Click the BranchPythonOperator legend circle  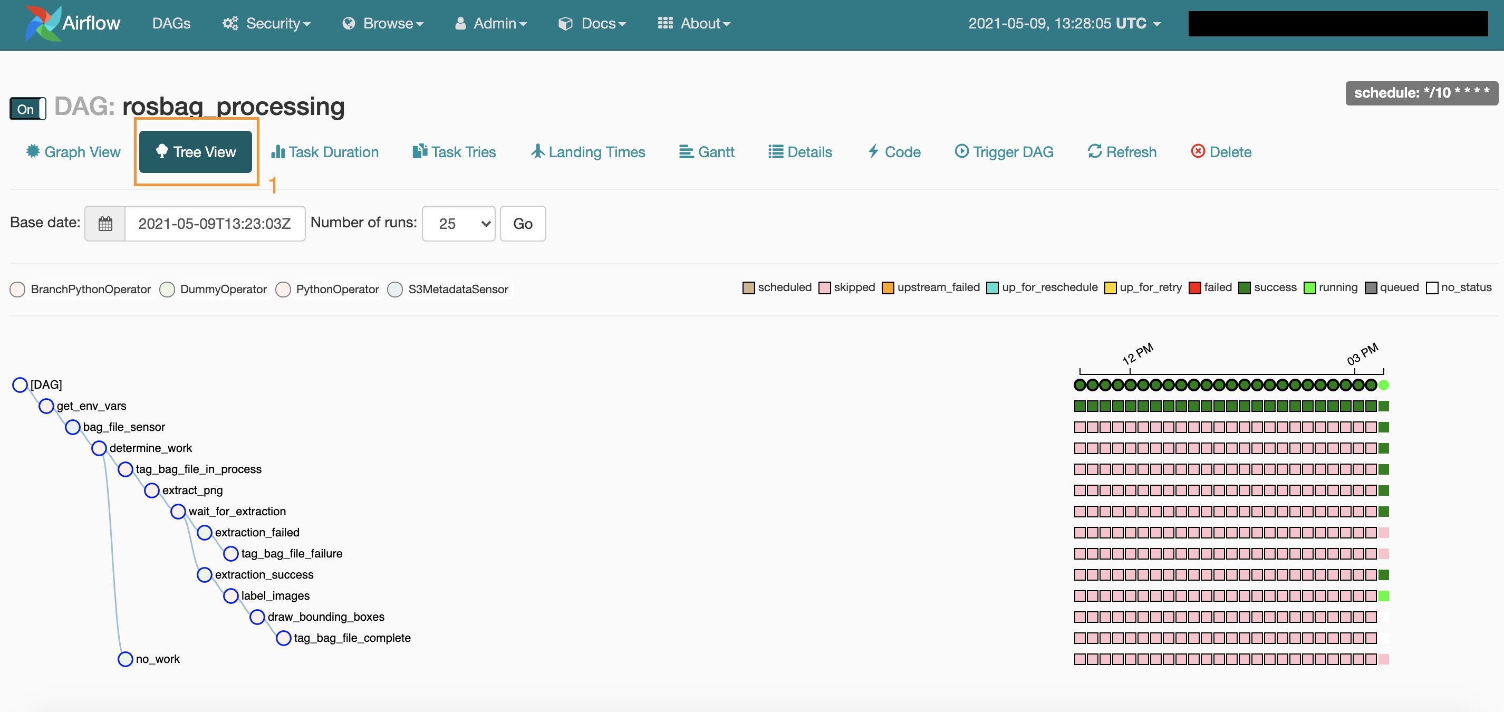click(x=17, y=289)
